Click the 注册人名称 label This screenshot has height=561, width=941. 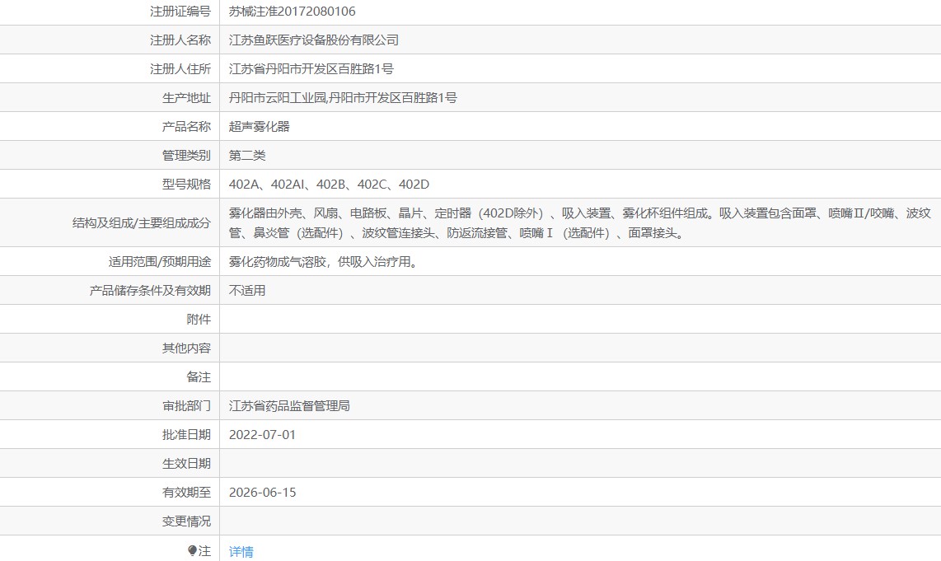pos(180,40)
